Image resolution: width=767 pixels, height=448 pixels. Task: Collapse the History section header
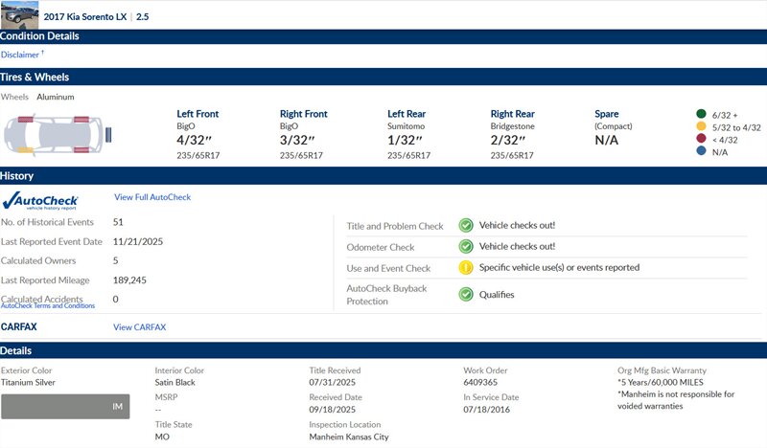click(x=383, y=176)
